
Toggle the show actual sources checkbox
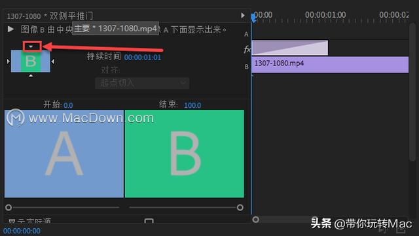click(x=149, y=220)
